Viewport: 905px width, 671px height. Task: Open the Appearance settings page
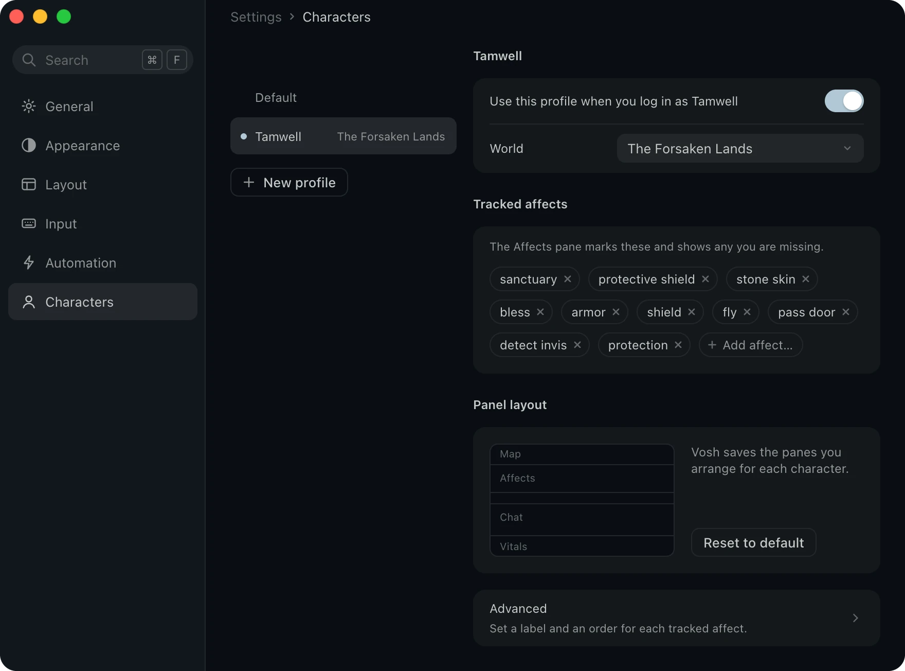pyautogui.click(x=103, y=146)
